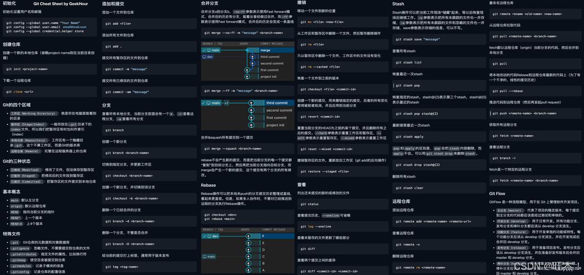584x275 pixels.
Task: Click the Stash section heading
Action: (398, 4)
